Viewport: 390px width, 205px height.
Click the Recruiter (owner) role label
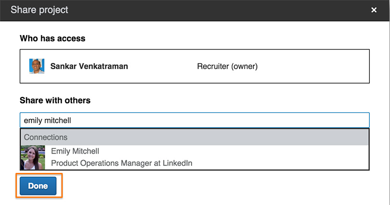point(227,66)
